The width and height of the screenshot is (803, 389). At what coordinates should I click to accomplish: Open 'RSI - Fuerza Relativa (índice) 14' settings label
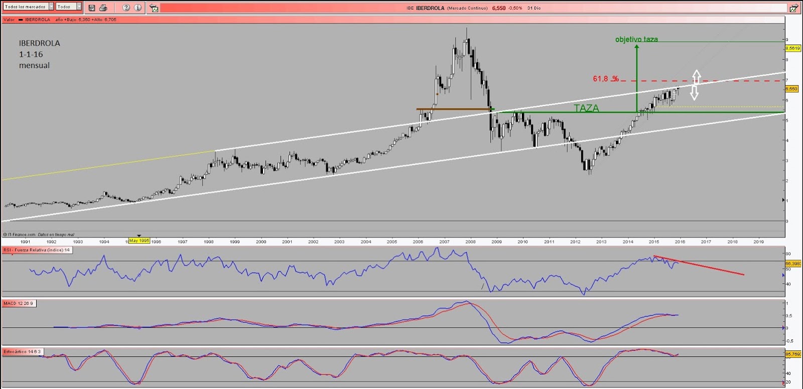[x=37, y=250]
